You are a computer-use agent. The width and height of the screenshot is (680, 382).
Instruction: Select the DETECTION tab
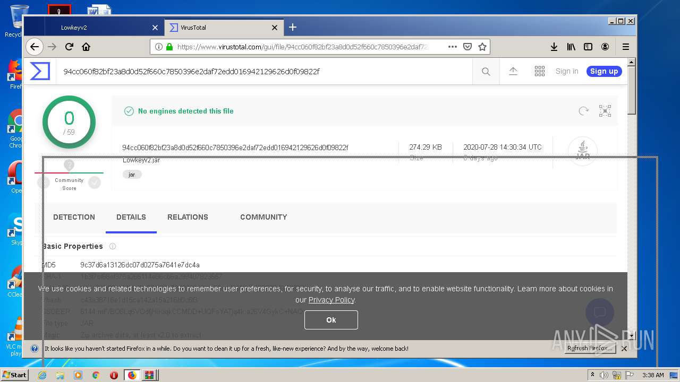click(74, 217)
